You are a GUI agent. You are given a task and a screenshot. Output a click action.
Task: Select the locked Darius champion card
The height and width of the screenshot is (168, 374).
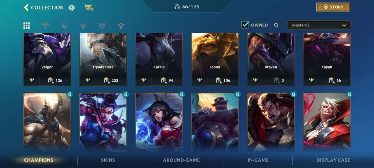point(271,122)
